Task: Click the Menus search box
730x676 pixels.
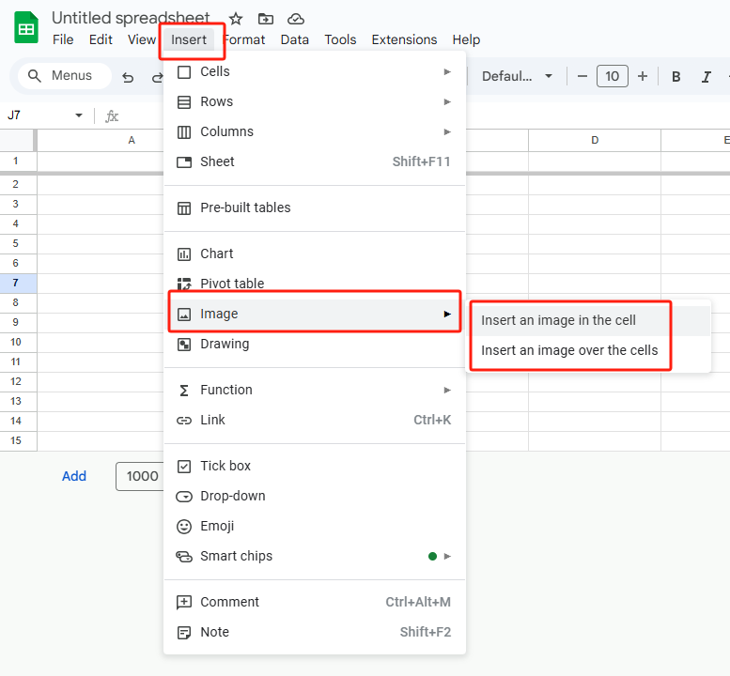Action: [x=65, y=76]
